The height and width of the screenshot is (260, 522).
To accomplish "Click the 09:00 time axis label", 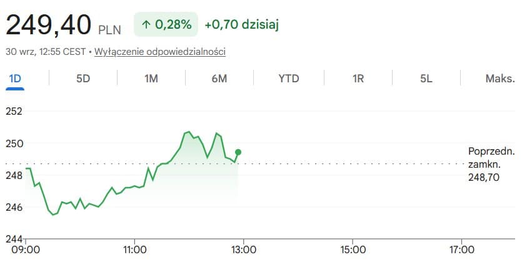I will pyautogui.click(x=25, y=249).
